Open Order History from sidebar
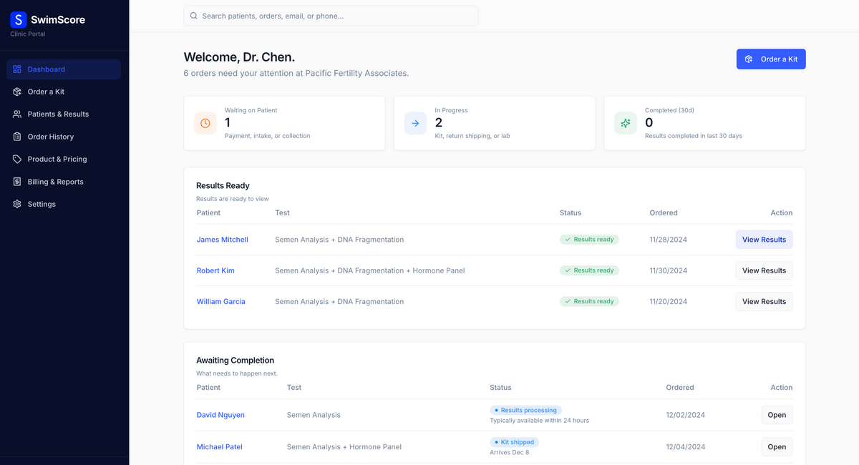 pyautogui.click(x=64, y=137)
